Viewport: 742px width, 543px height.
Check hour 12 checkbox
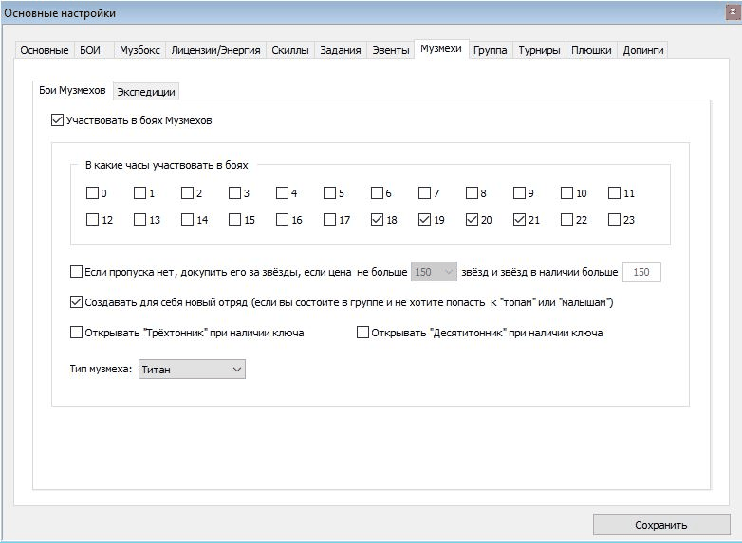pyautogui.click(x=92, y=219)
